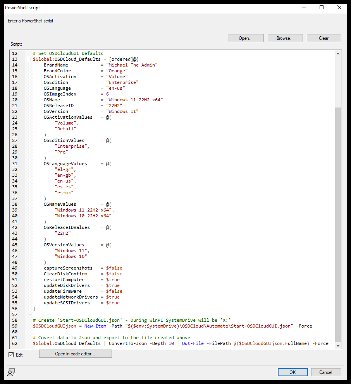Confirm the script with OK

(292, 372)
